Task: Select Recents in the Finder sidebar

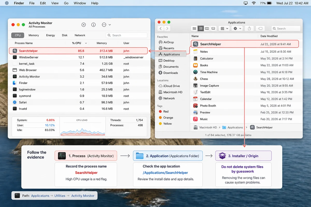Action: click(x=168, y=48)
